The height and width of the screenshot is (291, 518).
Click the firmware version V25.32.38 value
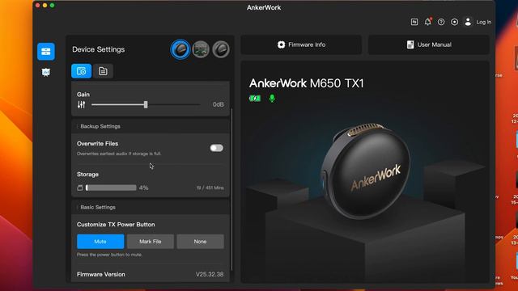pos(210,274)
